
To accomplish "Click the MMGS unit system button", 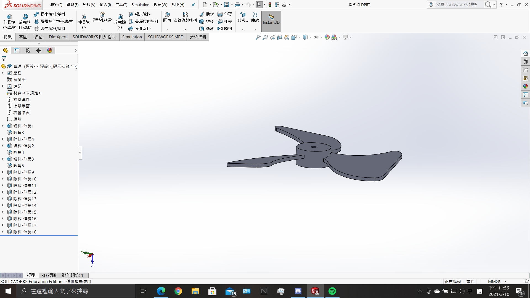I will (x=494, y=281).
